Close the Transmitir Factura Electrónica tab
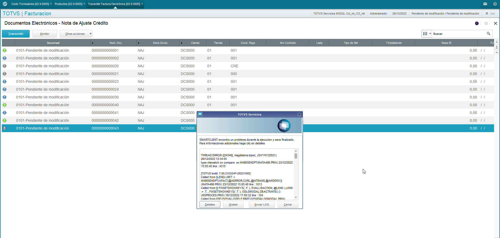This screenshot has height=238, width=500. pyautogui.click(x=142, y=4)
